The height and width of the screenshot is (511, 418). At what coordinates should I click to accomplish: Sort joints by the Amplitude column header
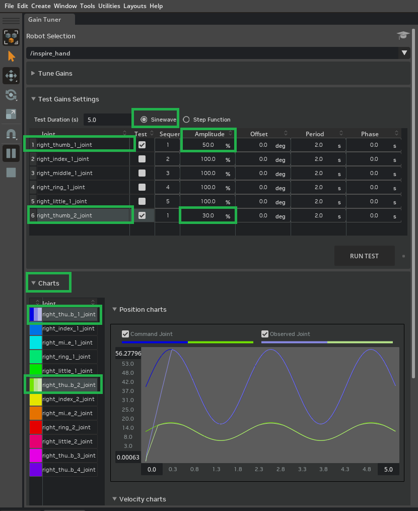click(x=208, y=134)
